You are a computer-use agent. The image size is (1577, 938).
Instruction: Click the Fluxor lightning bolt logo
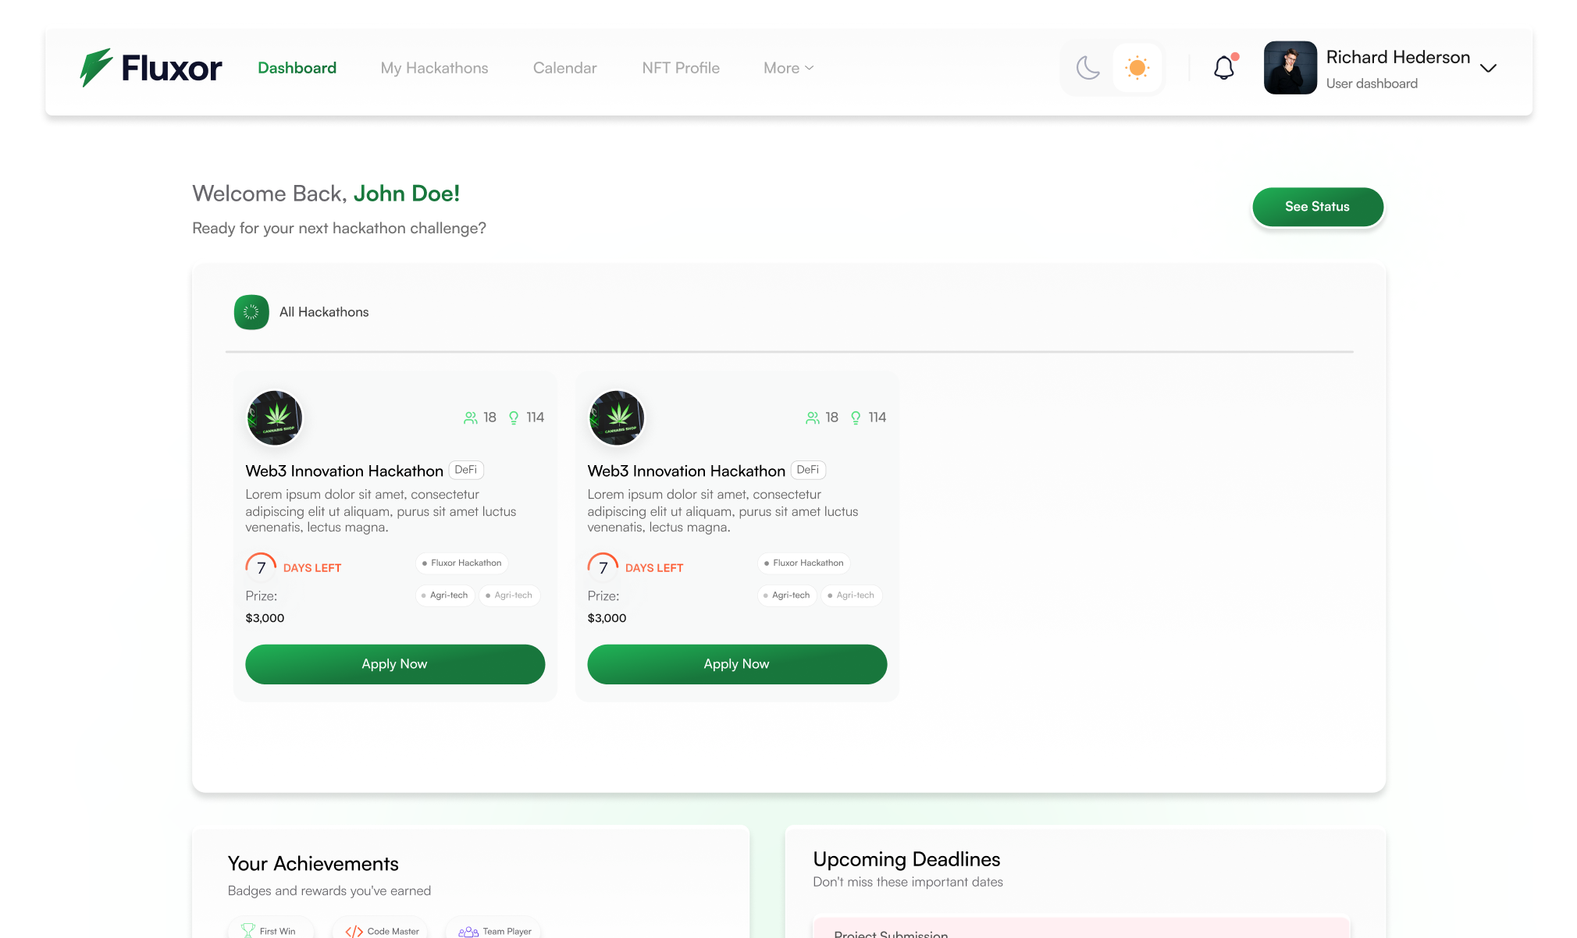pos(97,68)
